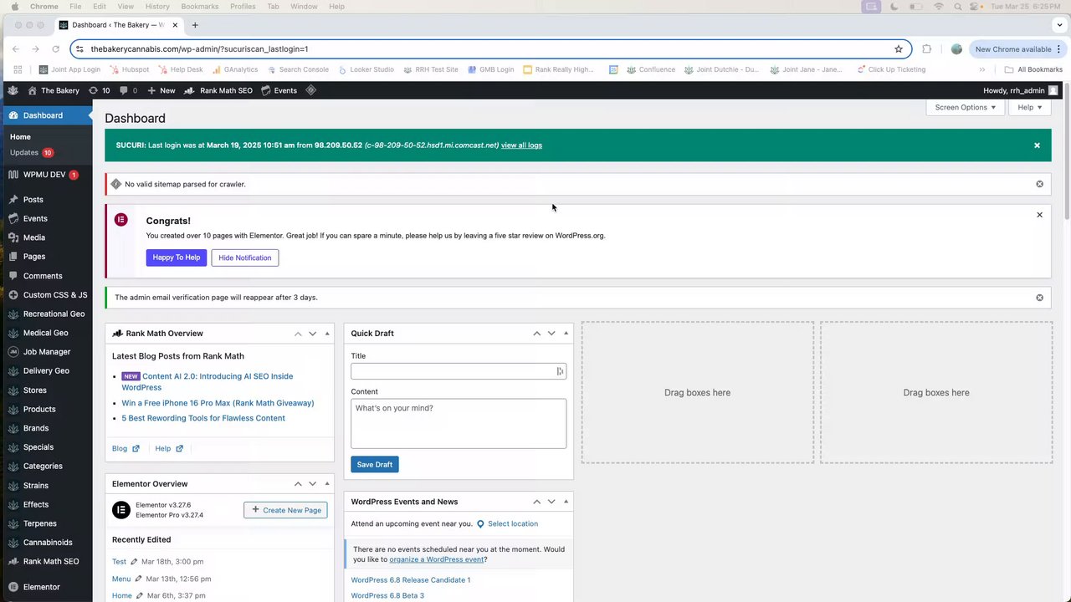
Task: Toggle Quick Draft panel triangle
Action: pyautogui.click(x=566, y=334)
